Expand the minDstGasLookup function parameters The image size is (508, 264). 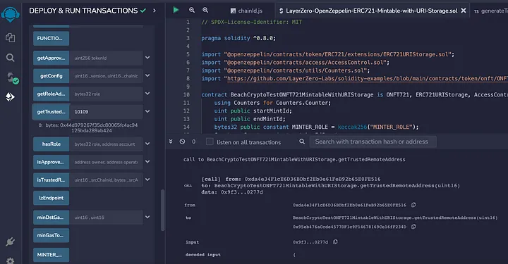147,217
